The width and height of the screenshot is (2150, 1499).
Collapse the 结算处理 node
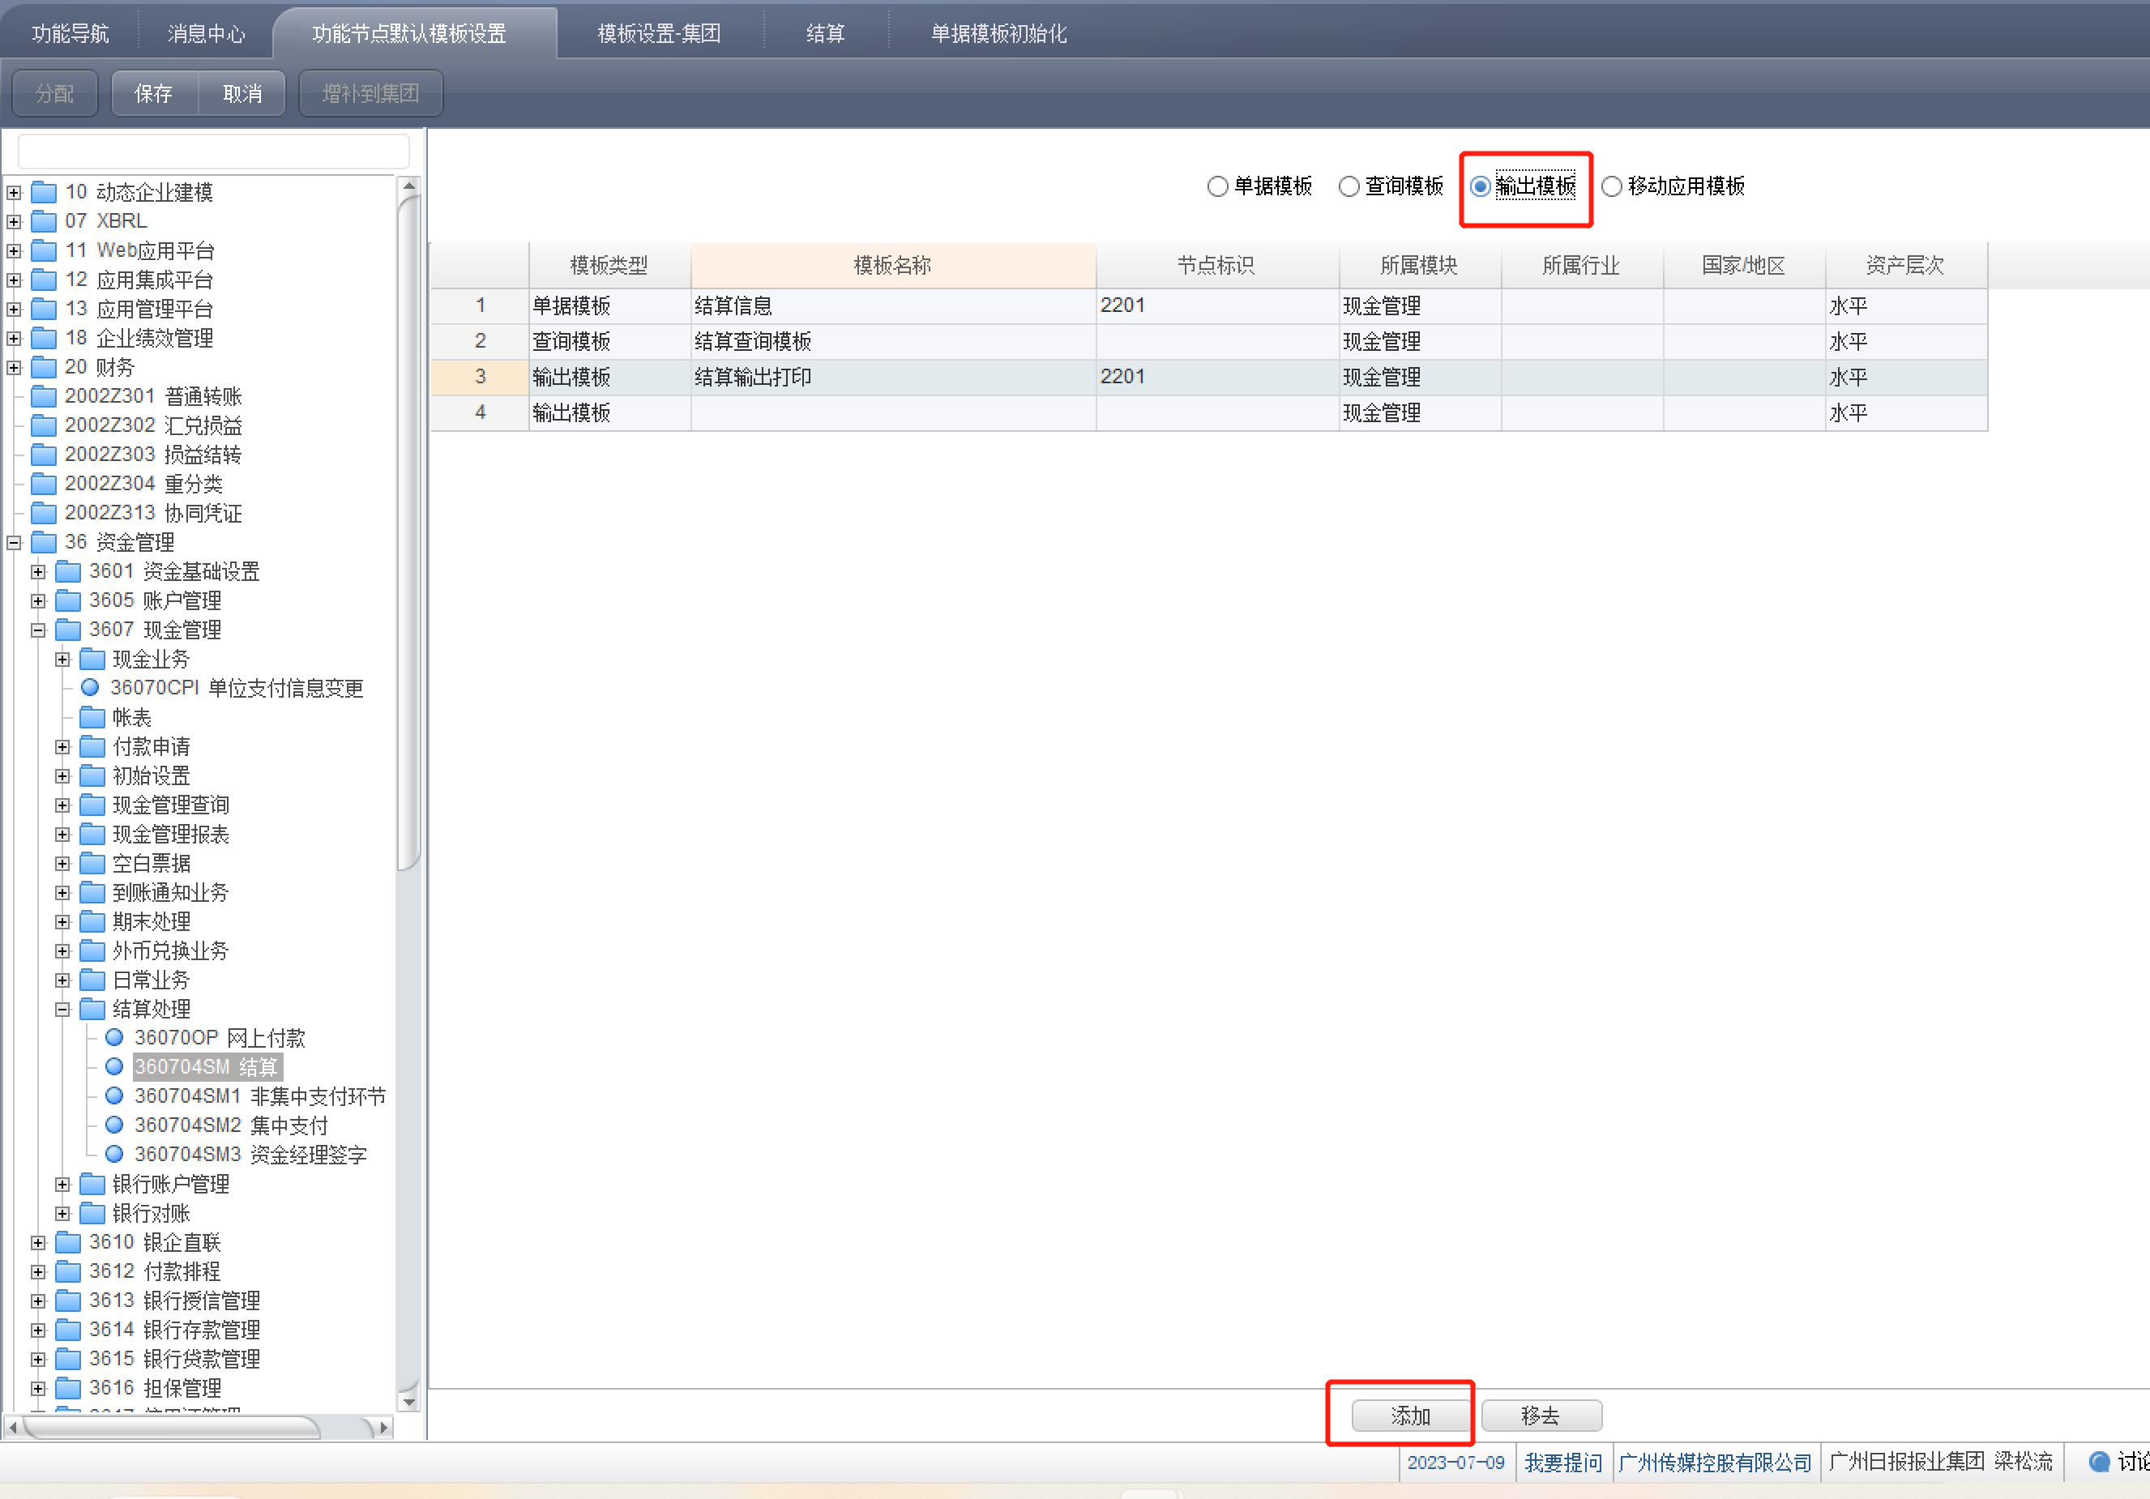coord(62,1010)
